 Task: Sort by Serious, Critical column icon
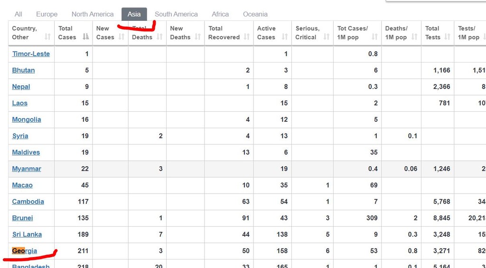point(327,37)
